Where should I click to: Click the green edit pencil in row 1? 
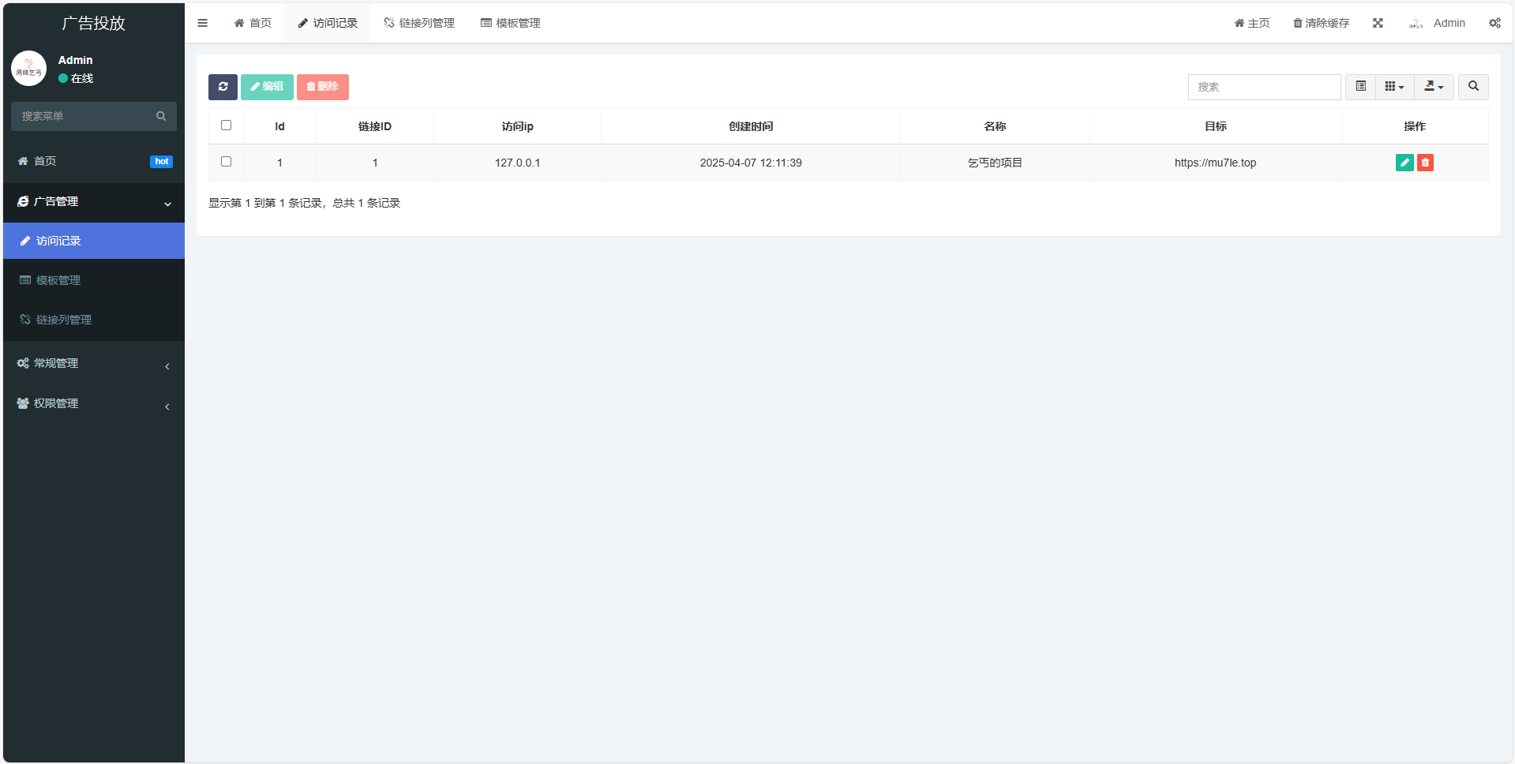click(1404, 163)
